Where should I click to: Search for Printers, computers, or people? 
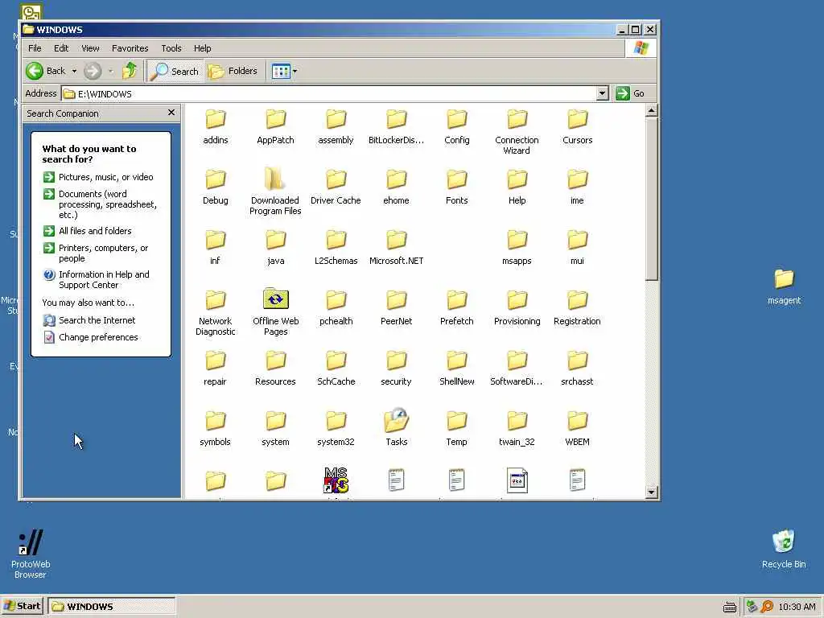(x=96, y=253)
